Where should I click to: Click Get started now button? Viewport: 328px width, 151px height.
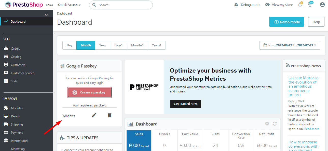[185, 104]
